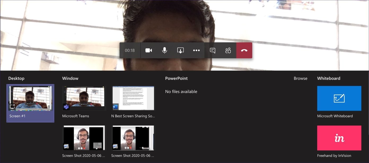Share the Microsoft Teams window
Image resolution: width=369 pixels, height=163 pixels.
point(84,98)
